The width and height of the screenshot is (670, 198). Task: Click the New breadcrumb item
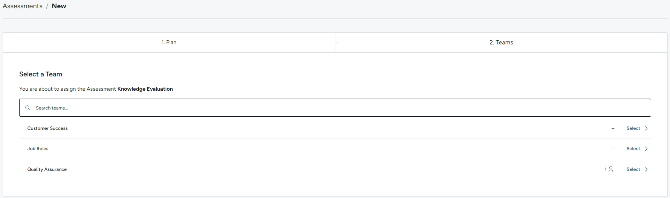[59, 6]
